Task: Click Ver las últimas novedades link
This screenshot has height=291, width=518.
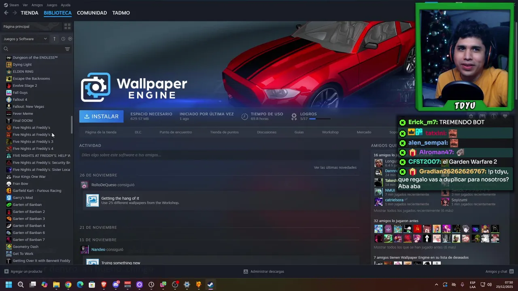Action: click(335, 167)
